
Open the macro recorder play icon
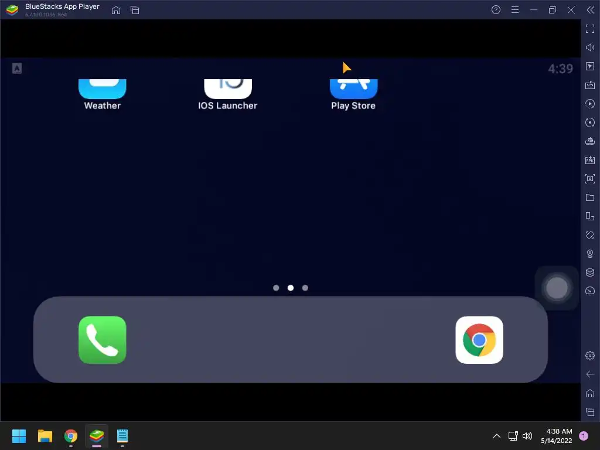click(x=590, y=104)
